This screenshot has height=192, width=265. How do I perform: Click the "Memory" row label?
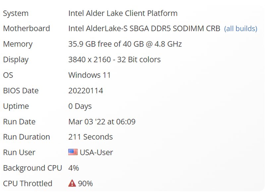(x=18, y=44)
